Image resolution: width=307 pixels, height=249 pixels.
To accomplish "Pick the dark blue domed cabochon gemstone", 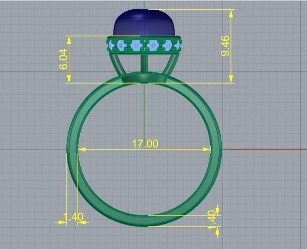I will click(144, 23).
